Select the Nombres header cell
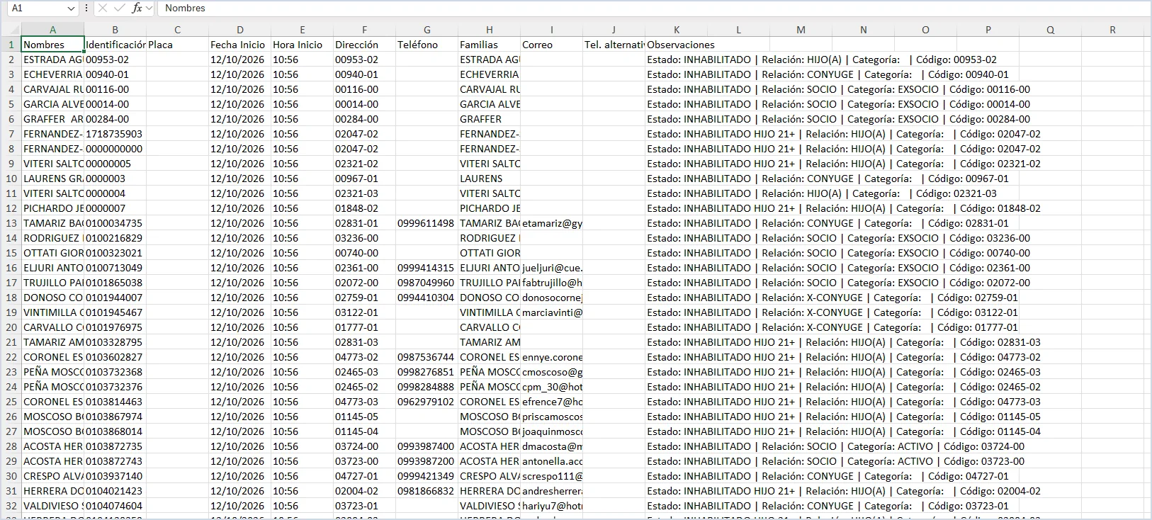 (52, 45)
